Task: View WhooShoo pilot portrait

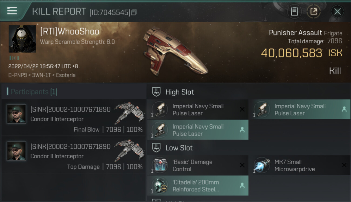Action: click(22, 39)
